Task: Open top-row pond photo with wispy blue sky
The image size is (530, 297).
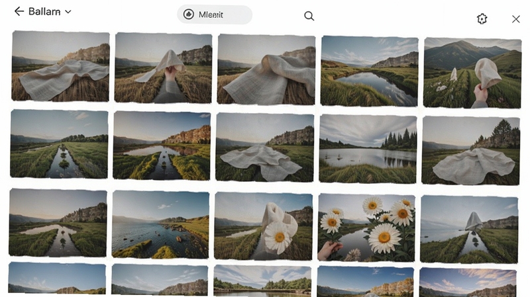Action: coord(370,71)
